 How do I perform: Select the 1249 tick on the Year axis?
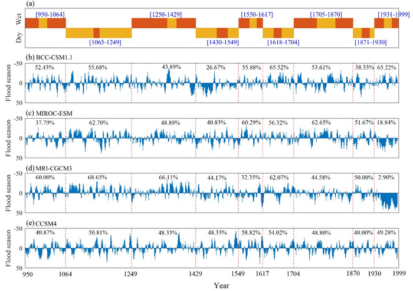click(130, 274)
